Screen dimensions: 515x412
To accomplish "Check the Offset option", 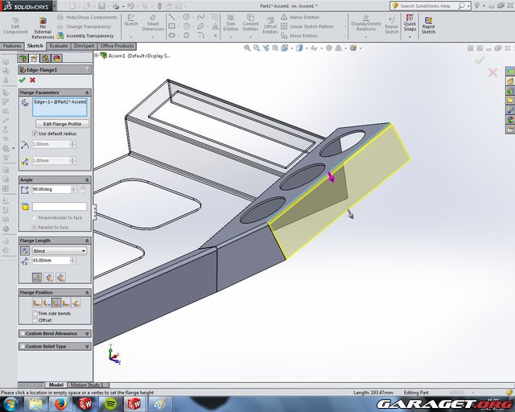I will pyautogui.click(x=35, y=319).
